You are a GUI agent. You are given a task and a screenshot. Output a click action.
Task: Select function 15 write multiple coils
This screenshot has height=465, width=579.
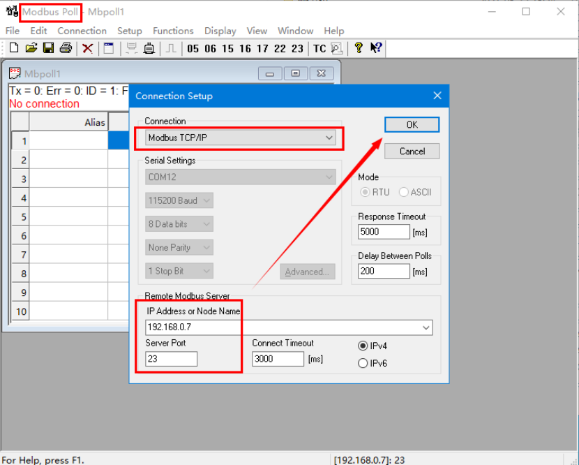(228, 48)
